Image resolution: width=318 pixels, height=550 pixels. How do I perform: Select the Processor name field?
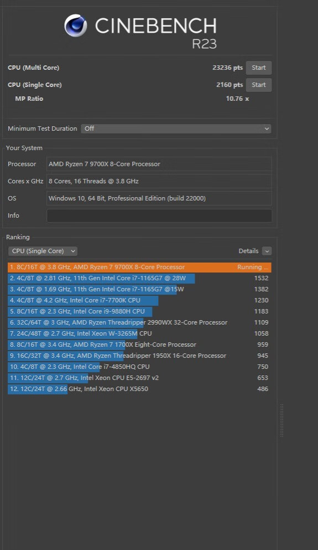pyautogui.click(x=159, y=164)
